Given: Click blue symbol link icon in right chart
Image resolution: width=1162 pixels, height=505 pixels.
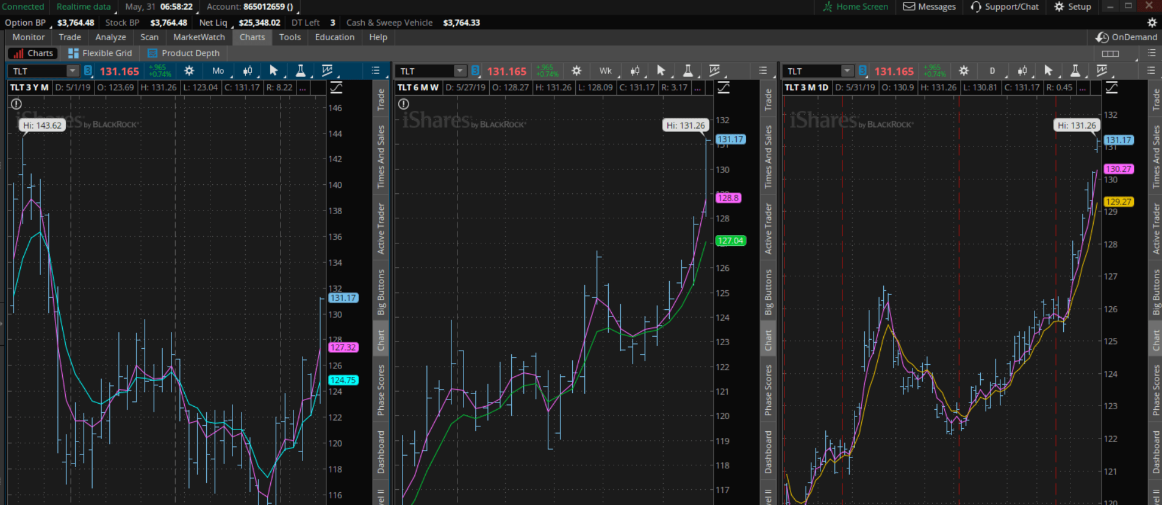Looking at the screenshot, I should [863, 71].
